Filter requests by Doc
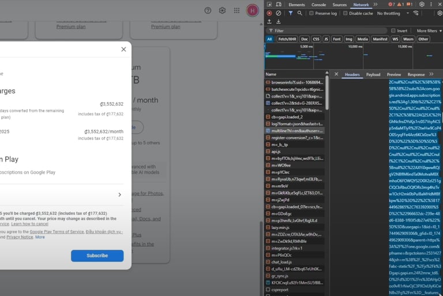443x296 pixels. 305,39
